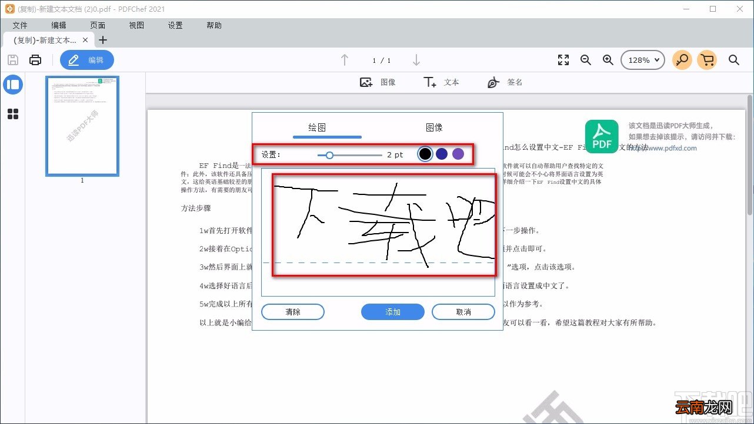Screen dimensions: 754x424
Task: Click the save disk icon
Action: (x=13, y=60)
